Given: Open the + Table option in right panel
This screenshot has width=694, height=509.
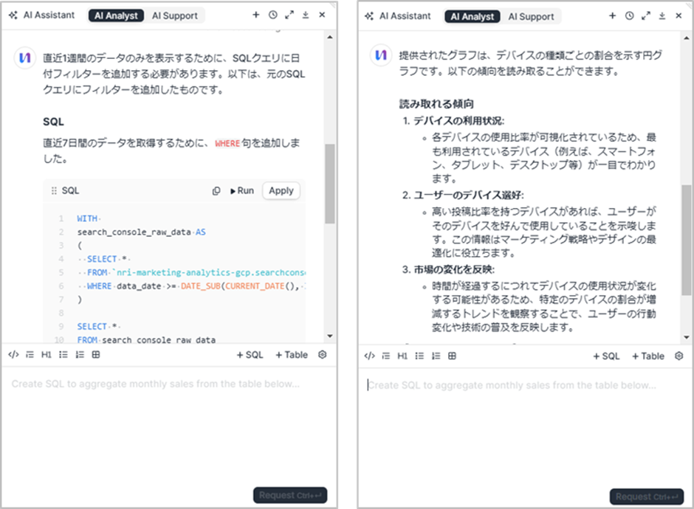Looking at the screenshot, I should click(647, 356).
